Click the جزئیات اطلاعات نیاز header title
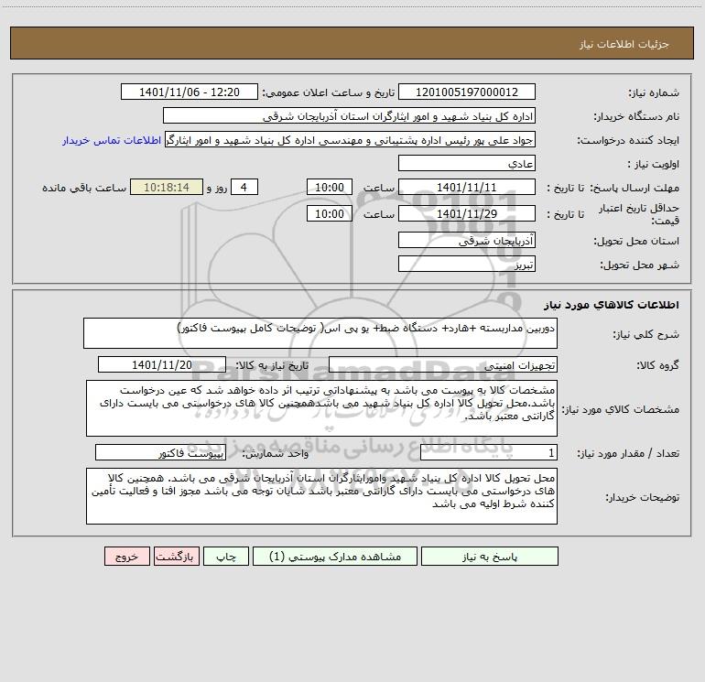Viewport: 705px width, 682px height. (624, 44)
